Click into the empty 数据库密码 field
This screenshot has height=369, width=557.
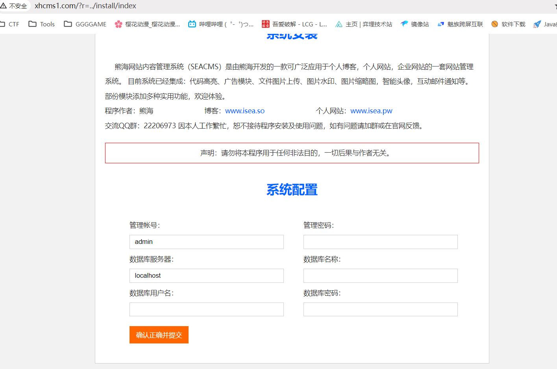click(x=381, y=310)
